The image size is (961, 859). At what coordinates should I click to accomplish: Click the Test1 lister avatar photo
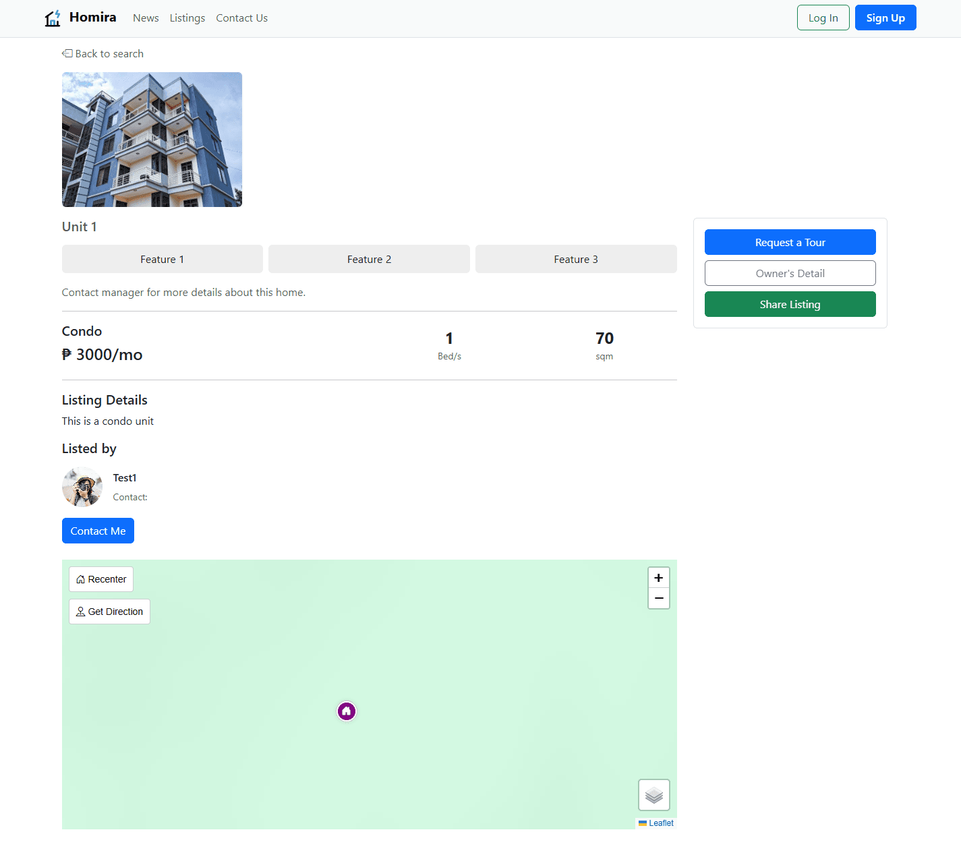[x=82, y=487]
